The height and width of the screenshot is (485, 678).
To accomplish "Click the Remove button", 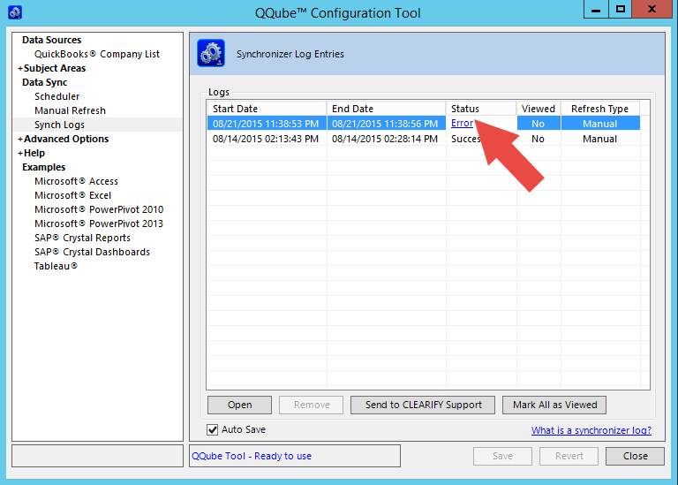I will pyautogui.click(x=312, y=405).
